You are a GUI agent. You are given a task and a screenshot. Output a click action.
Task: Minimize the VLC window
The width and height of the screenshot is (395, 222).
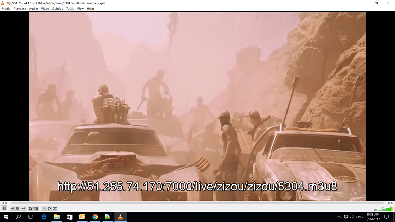coord(364,3)
